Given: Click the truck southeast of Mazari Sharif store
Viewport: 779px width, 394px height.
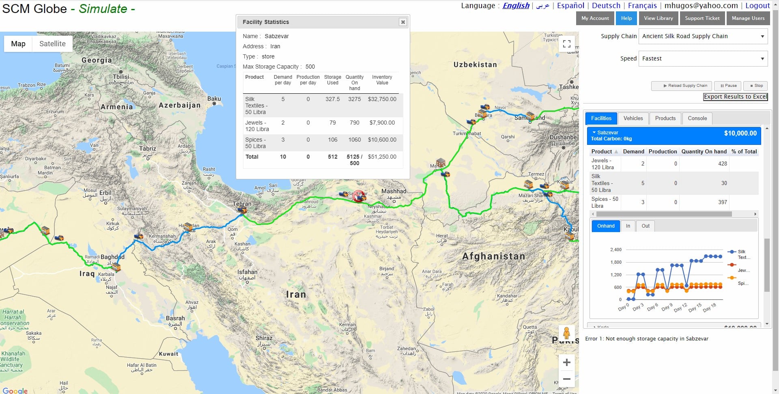Looking at the screenshot, I should click(x=548, y=194).
